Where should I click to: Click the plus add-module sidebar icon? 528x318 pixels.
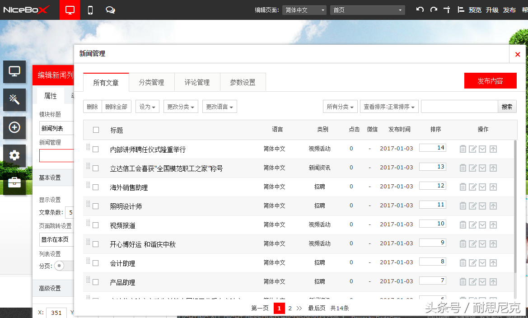[x=14, y=128]
